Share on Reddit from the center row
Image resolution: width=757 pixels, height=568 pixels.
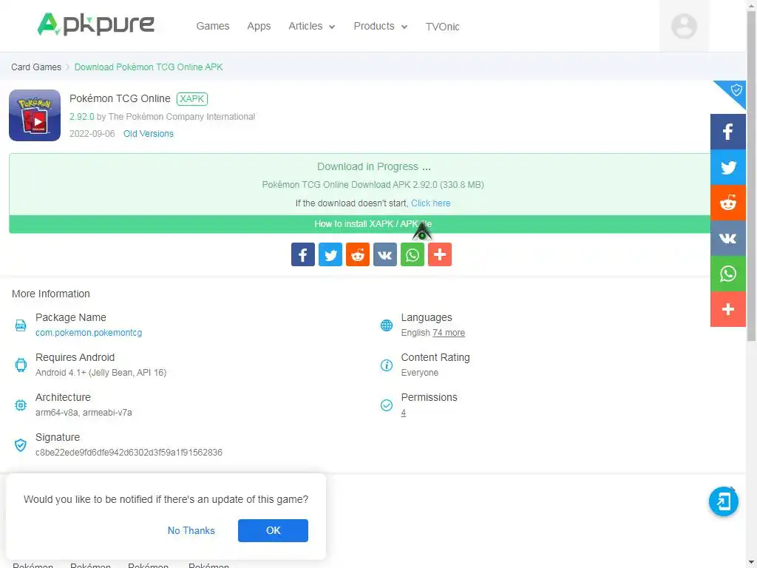358,254
